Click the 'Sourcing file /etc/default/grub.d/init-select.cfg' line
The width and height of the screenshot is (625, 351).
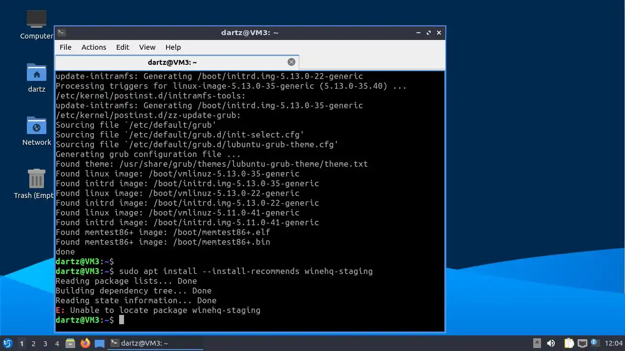pos(180,135)
